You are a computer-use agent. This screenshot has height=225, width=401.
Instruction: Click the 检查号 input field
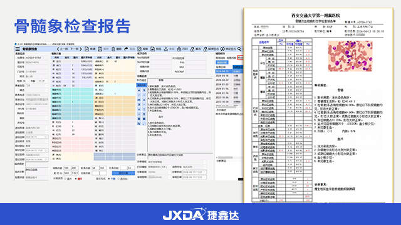pos(37,58)
